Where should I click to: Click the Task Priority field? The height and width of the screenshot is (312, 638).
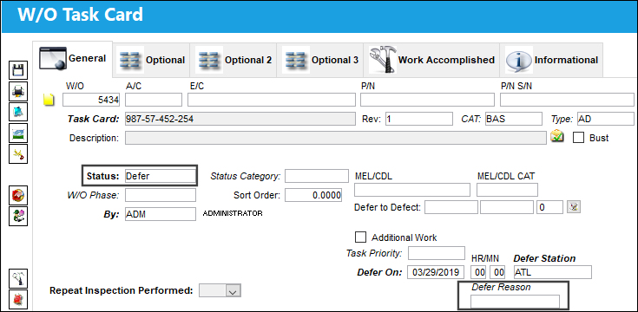point(436,253)
